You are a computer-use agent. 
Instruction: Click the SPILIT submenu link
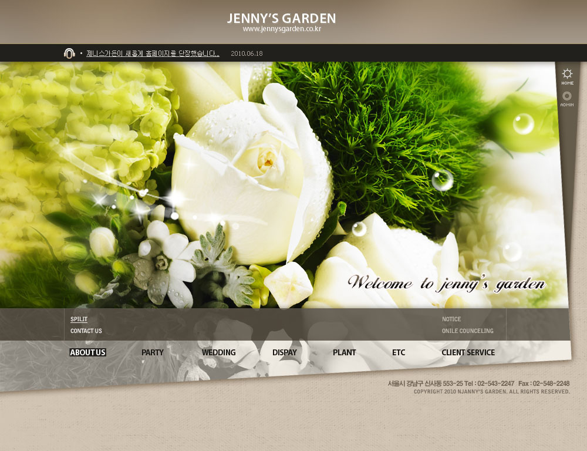tap(79, 319)
